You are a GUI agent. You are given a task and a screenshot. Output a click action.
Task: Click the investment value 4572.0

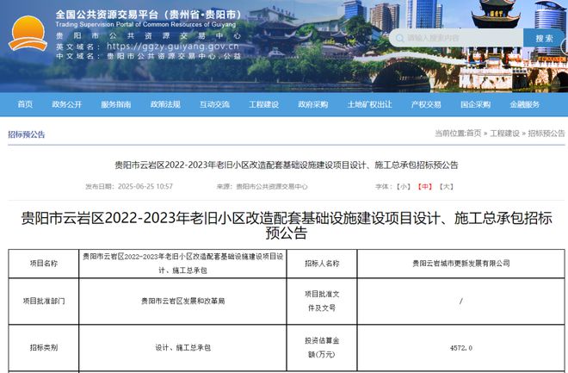click(x=460, y=348)
